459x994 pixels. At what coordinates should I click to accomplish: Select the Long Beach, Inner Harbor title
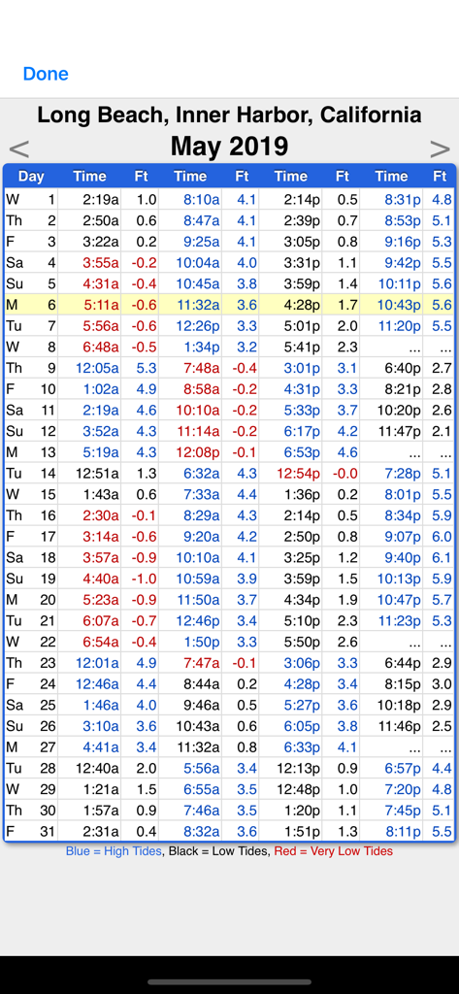[x=229, y=115]
